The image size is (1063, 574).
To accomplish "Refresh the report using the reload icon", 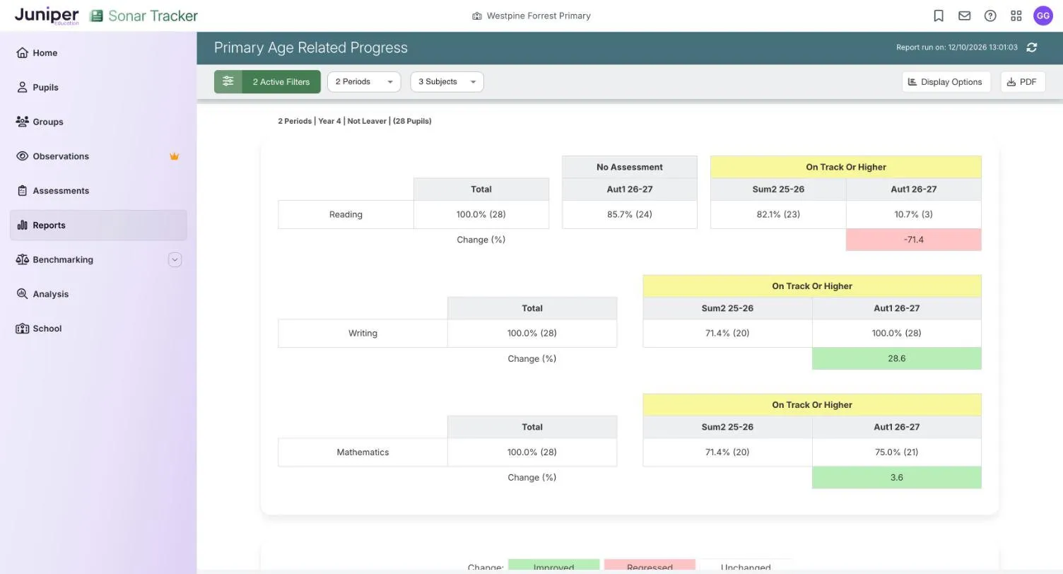I will point(1032,47).
